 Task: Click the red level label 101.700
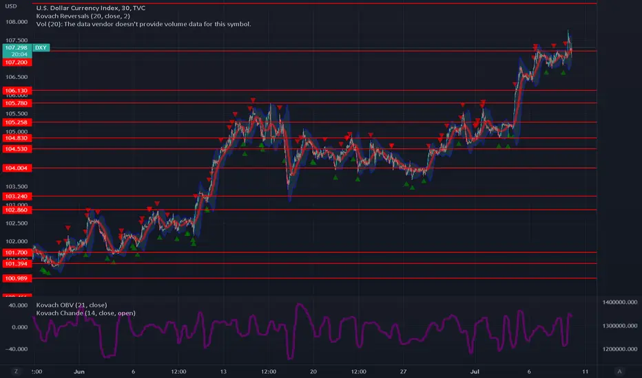point(17,252)
